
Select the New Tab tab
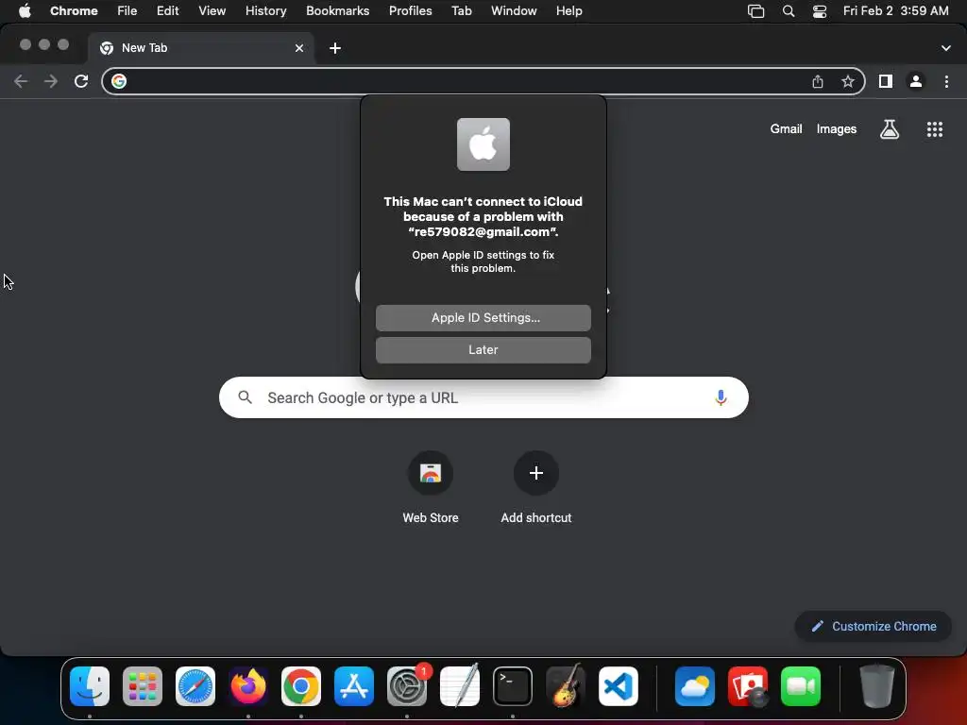coord(201,48)
